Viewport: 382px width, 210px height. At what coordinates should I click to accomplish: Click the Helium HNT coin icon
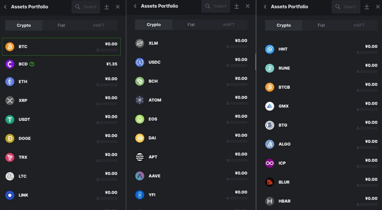click(x=270, y=49)
